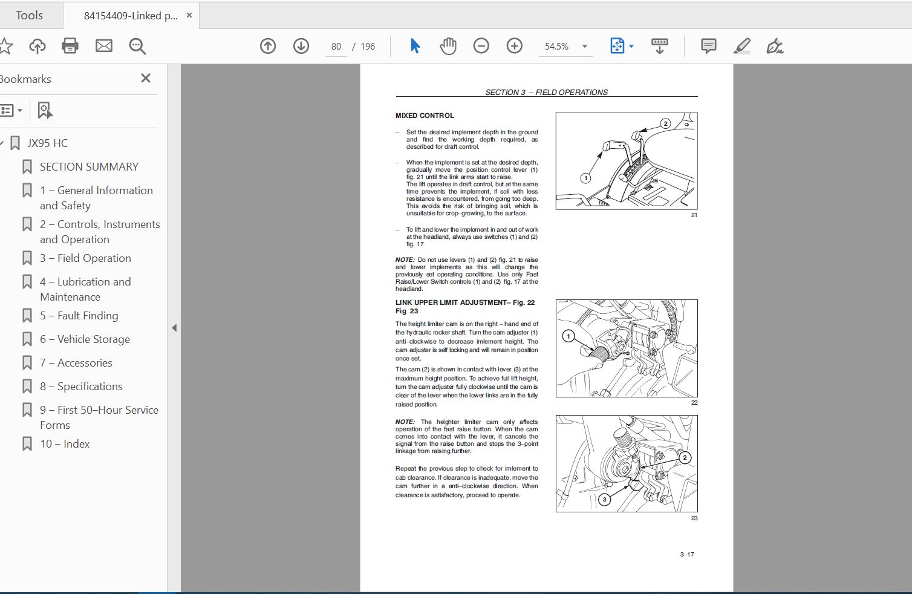The height and width of the screenshot is (594, 912).
Task: Click the LINK UPPER LIMIT ADJUSTMENT heading
Action: tap(465, 307)
